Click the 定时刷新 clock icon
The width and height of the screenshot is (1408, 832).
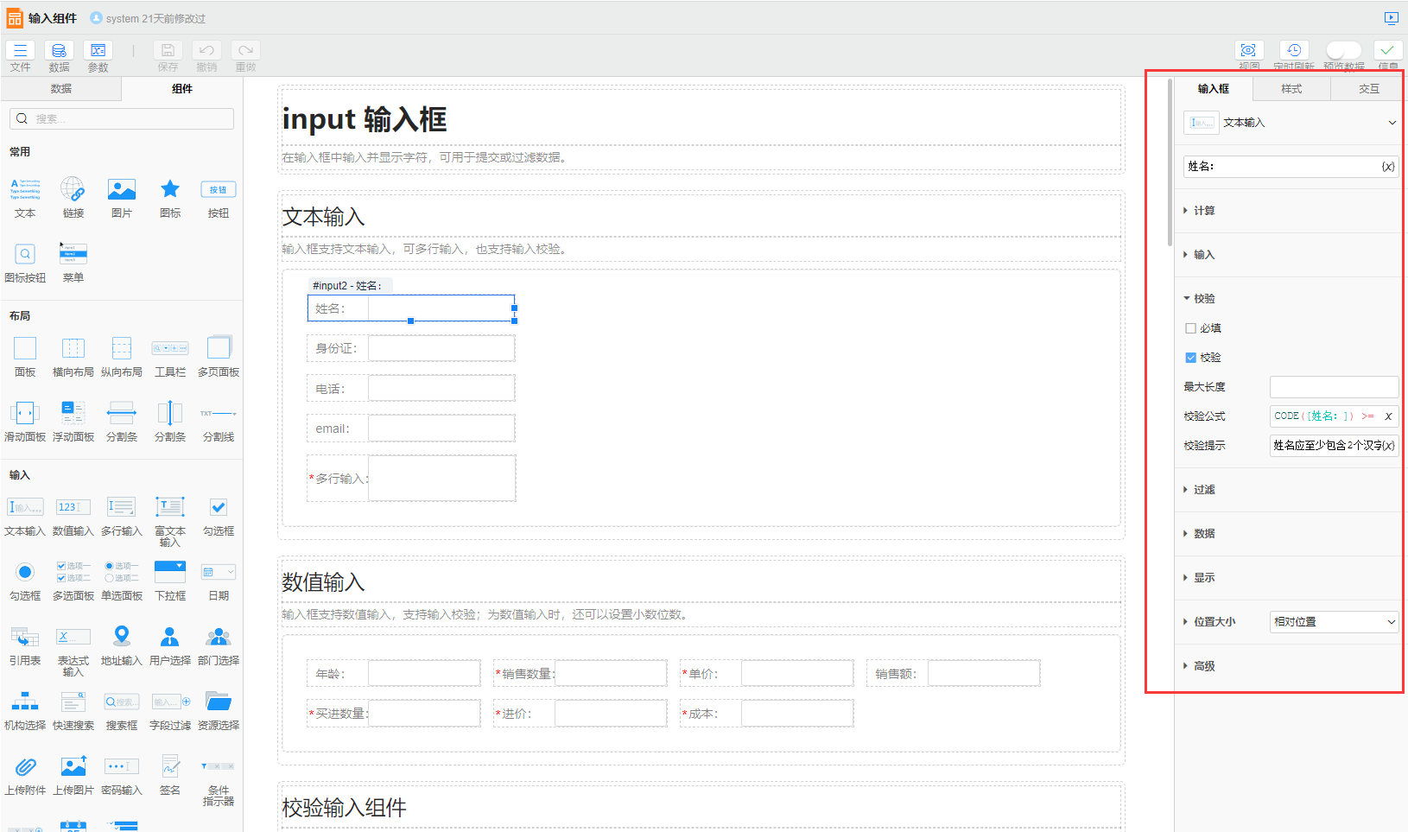(1293, 50)
